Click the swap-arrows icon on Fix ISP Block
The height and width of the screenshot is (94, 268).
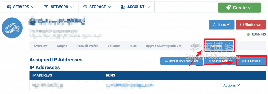pyautogui.click(x=243, y=61)
